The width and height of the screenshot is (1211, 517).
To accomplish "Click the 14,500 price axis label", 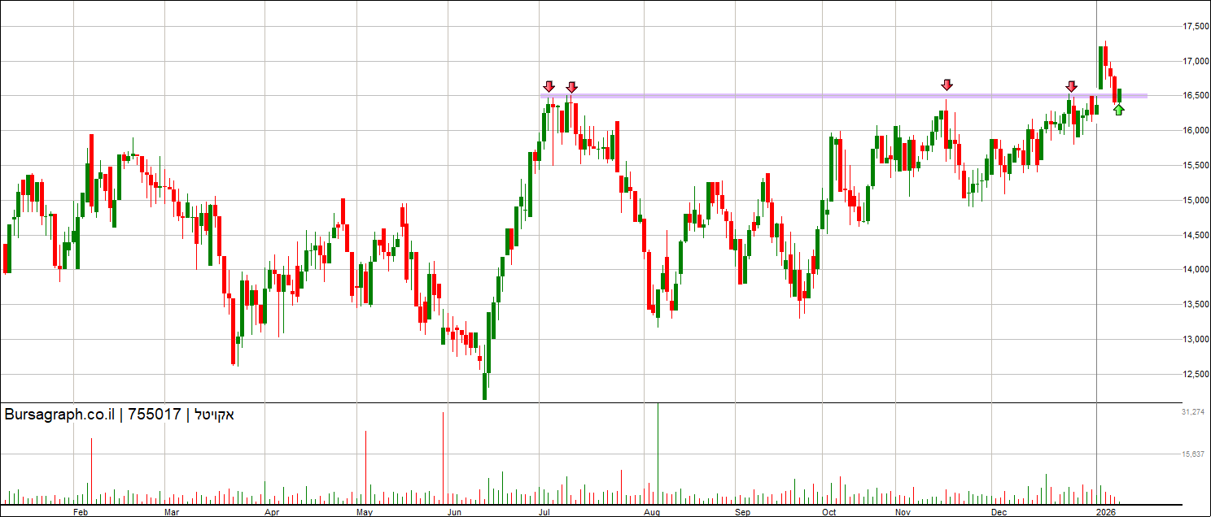I will point(1194,236).
